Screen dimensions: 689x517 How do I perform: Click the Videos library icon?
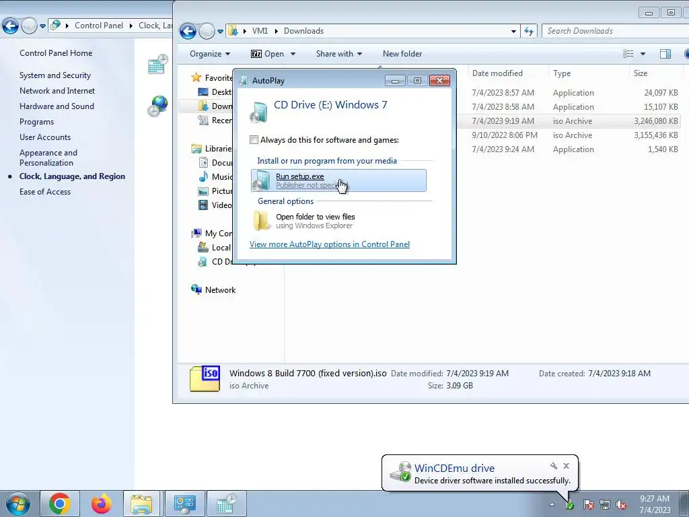click(203, 205)
